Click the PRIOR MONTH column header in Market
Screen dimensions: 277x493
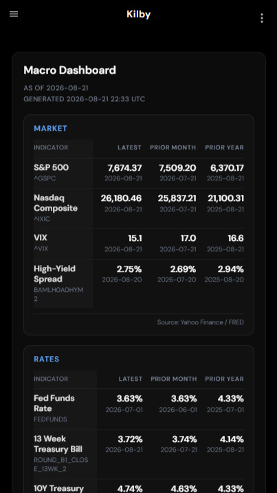click(173, 147)
